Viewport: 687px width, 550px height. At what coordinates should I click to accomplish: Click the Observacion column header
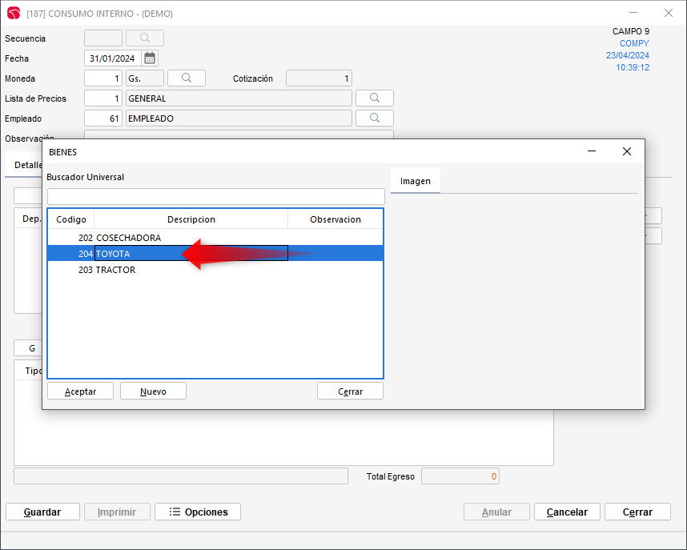tap(335, 219)
